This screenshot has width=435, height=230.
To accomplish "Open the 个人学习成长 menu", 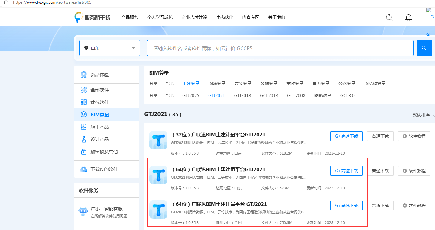I will pos(160,17).
